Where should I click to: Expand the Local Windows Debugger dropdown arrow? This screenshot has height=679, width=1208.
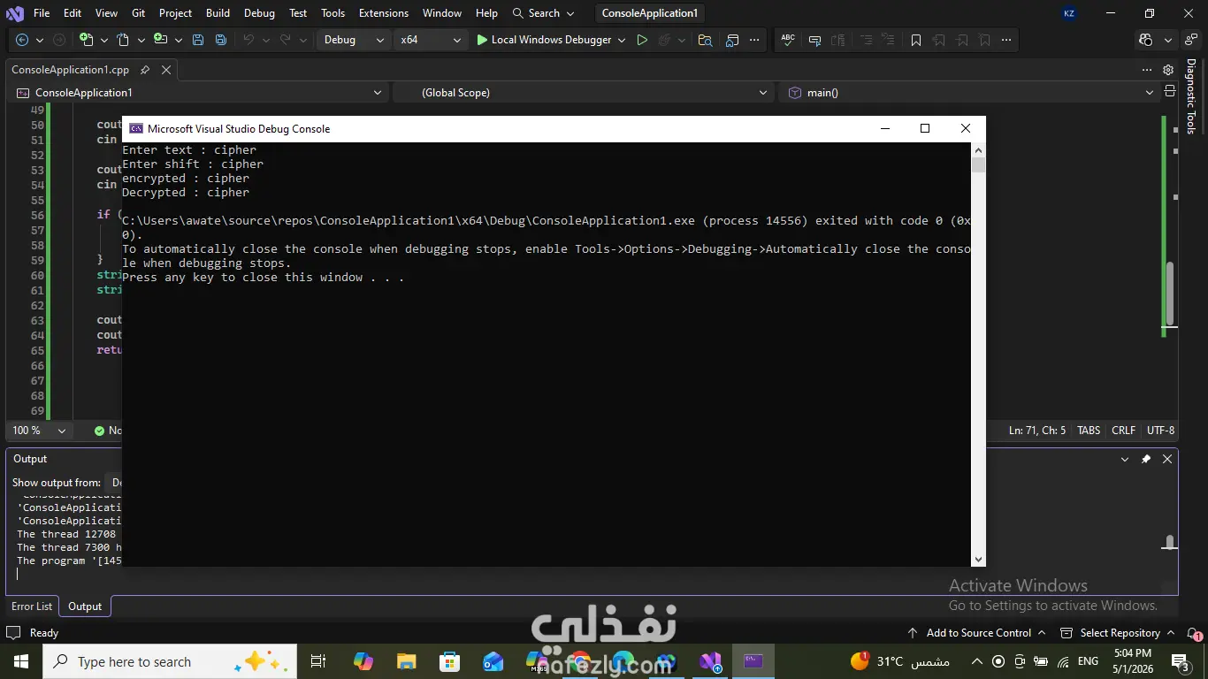pos(622,40)
